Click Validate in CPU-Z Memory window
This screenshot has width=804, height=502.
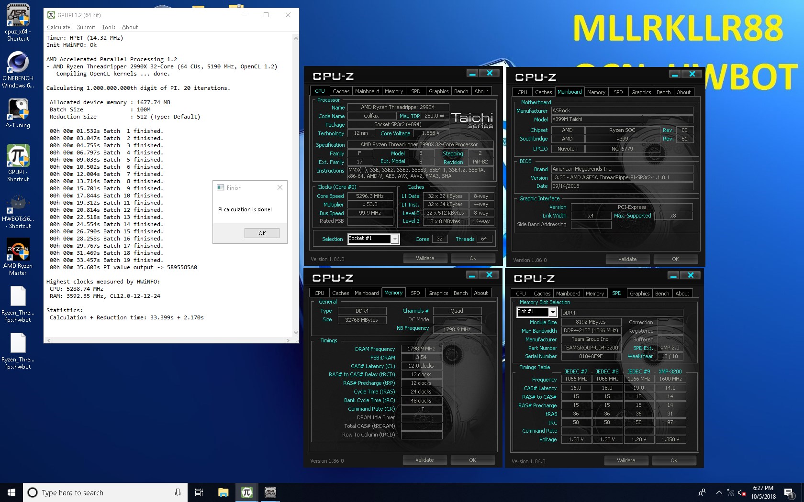click(x=424, y=460)
